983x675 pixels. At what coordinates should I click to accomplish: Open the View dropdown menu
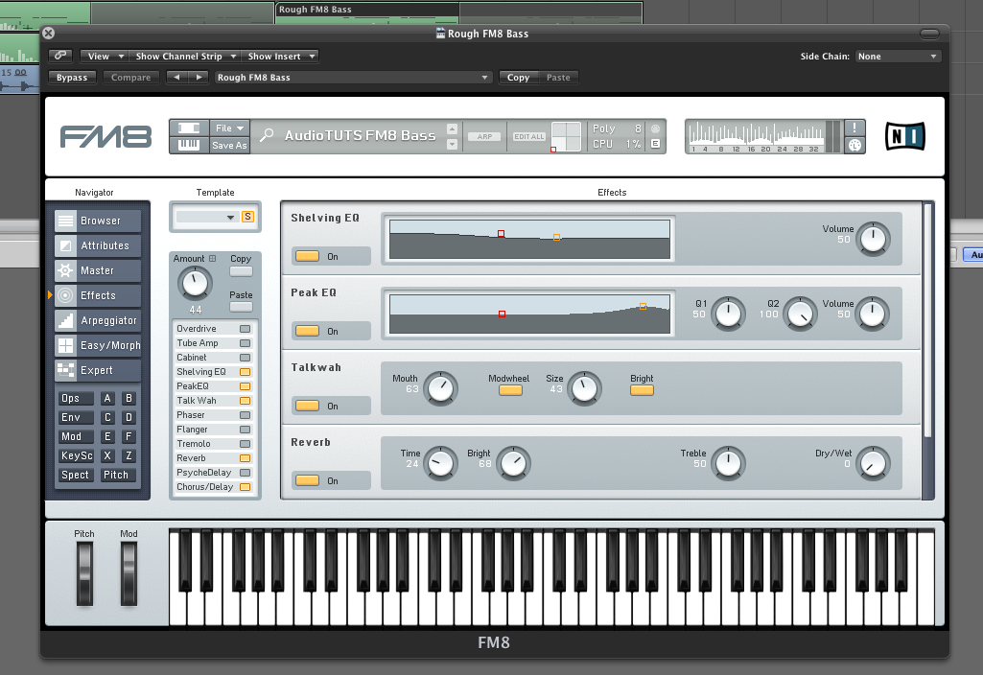105,57
